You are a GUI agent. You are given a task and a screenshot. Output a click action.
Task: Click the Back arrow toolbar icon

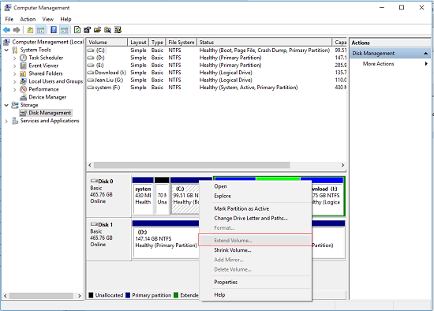[x=6, y=30]
